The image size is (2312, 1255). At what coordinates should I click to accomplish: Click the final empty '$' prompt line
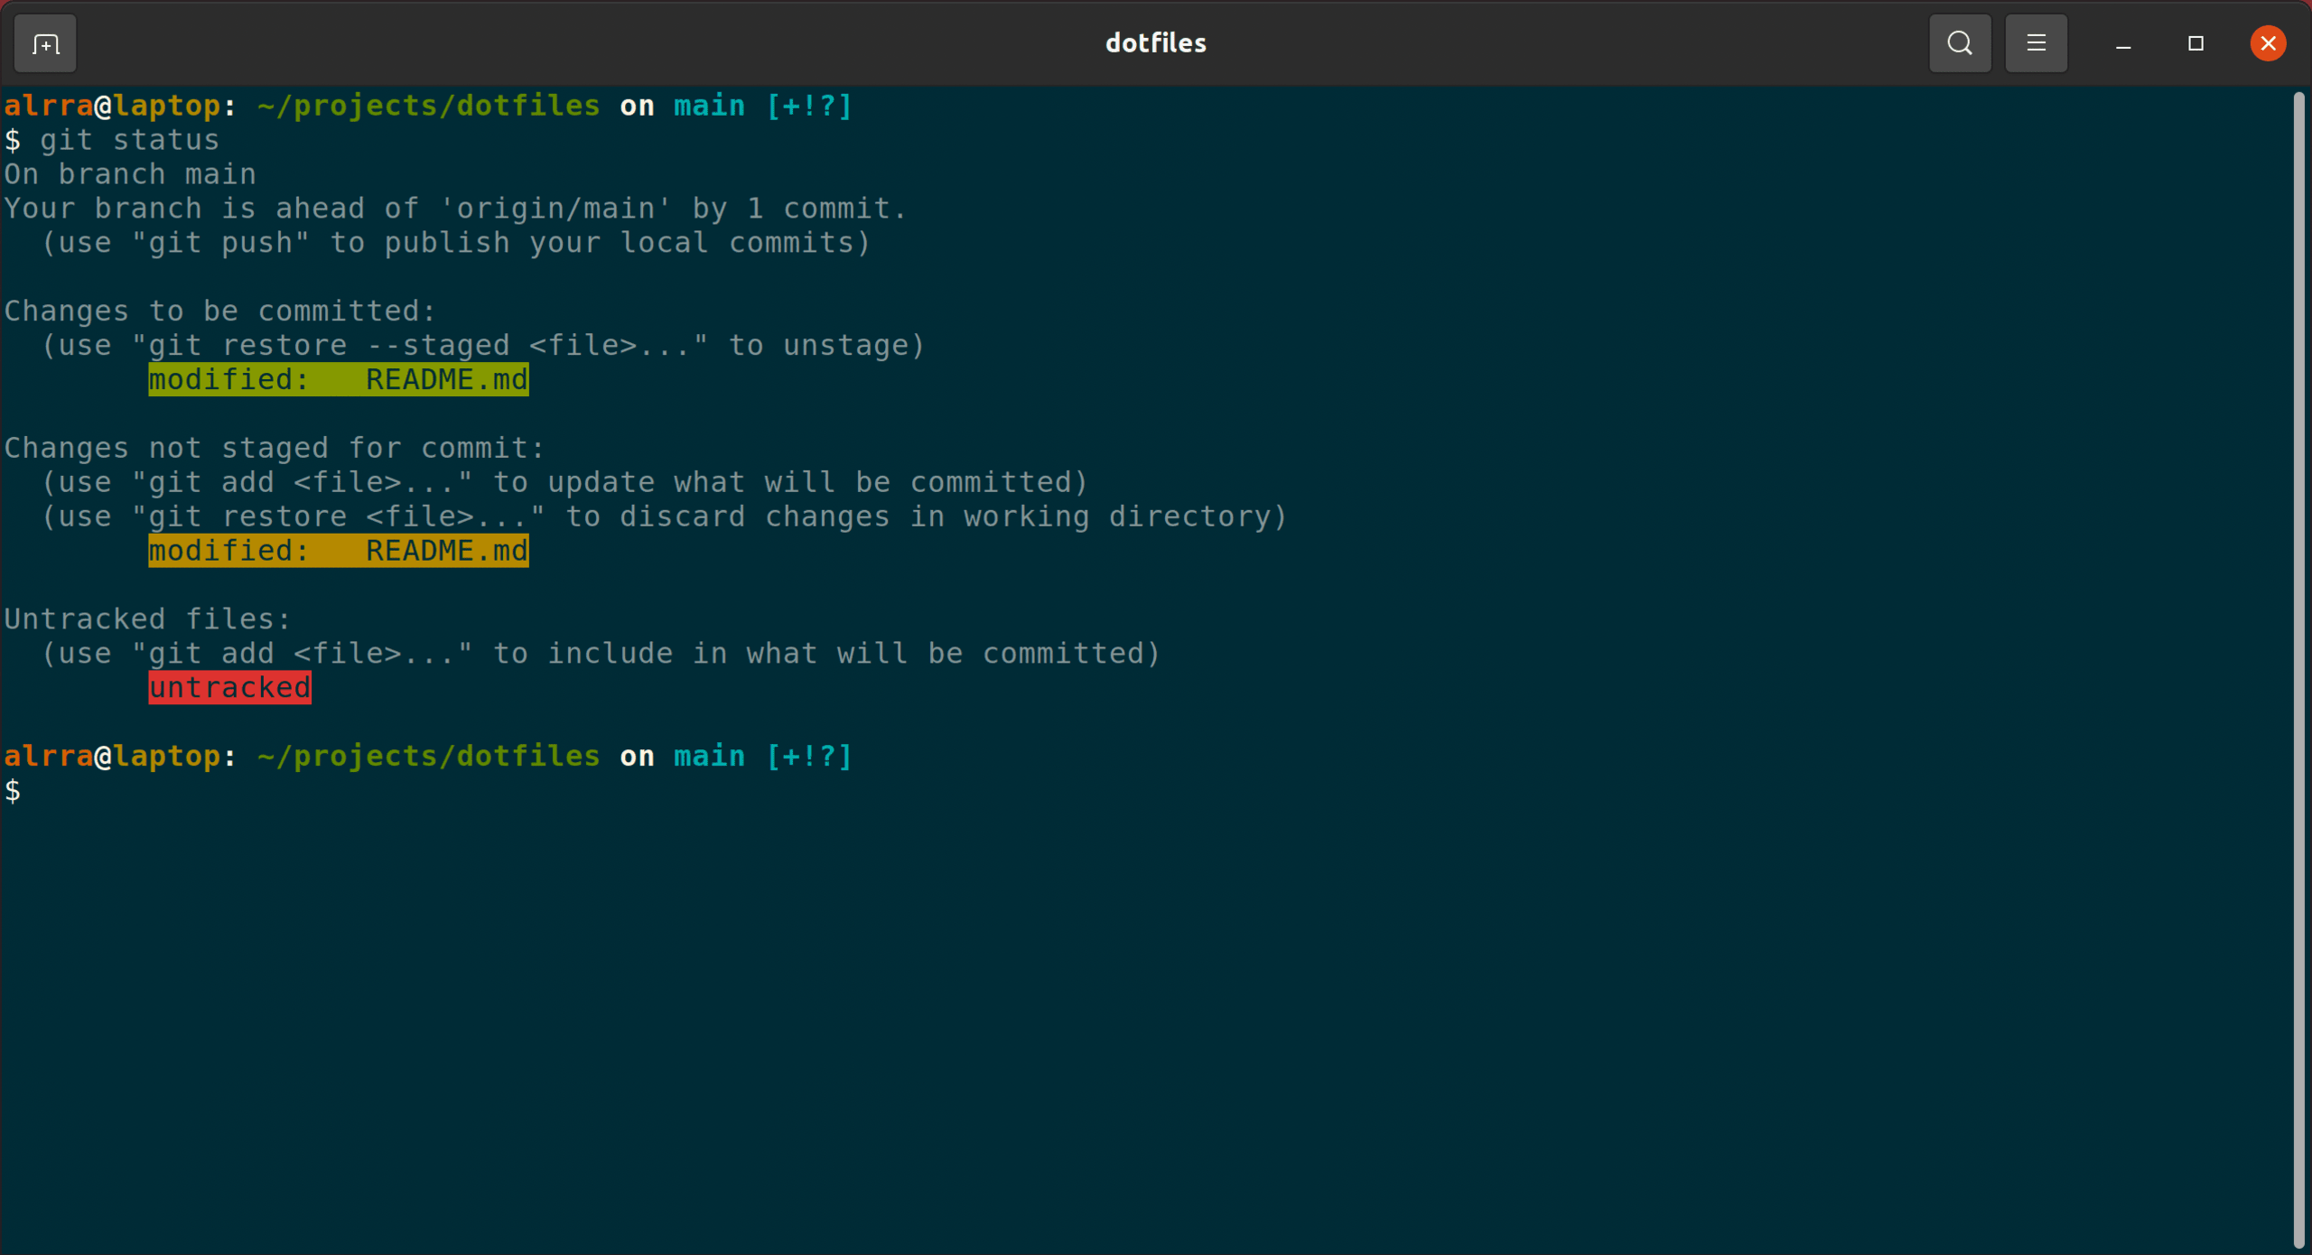click(x=13, y=791)
